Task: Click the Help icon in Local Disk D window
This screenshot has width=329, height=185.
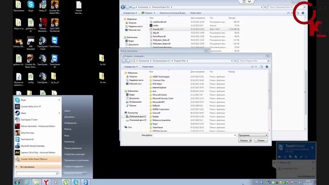Action: 303,13
